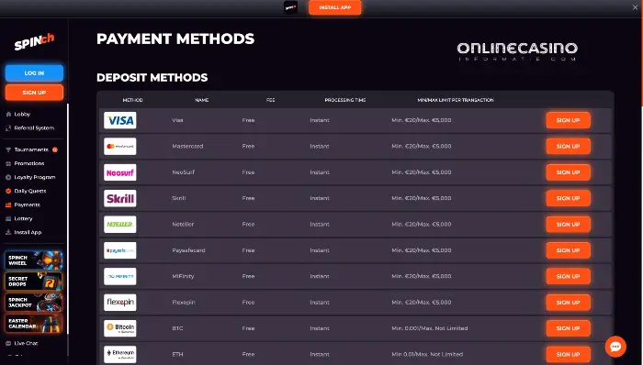Screen dimensions: 643x365
Task: Open the Spinch Wheel banner
Action: point(34,260)
